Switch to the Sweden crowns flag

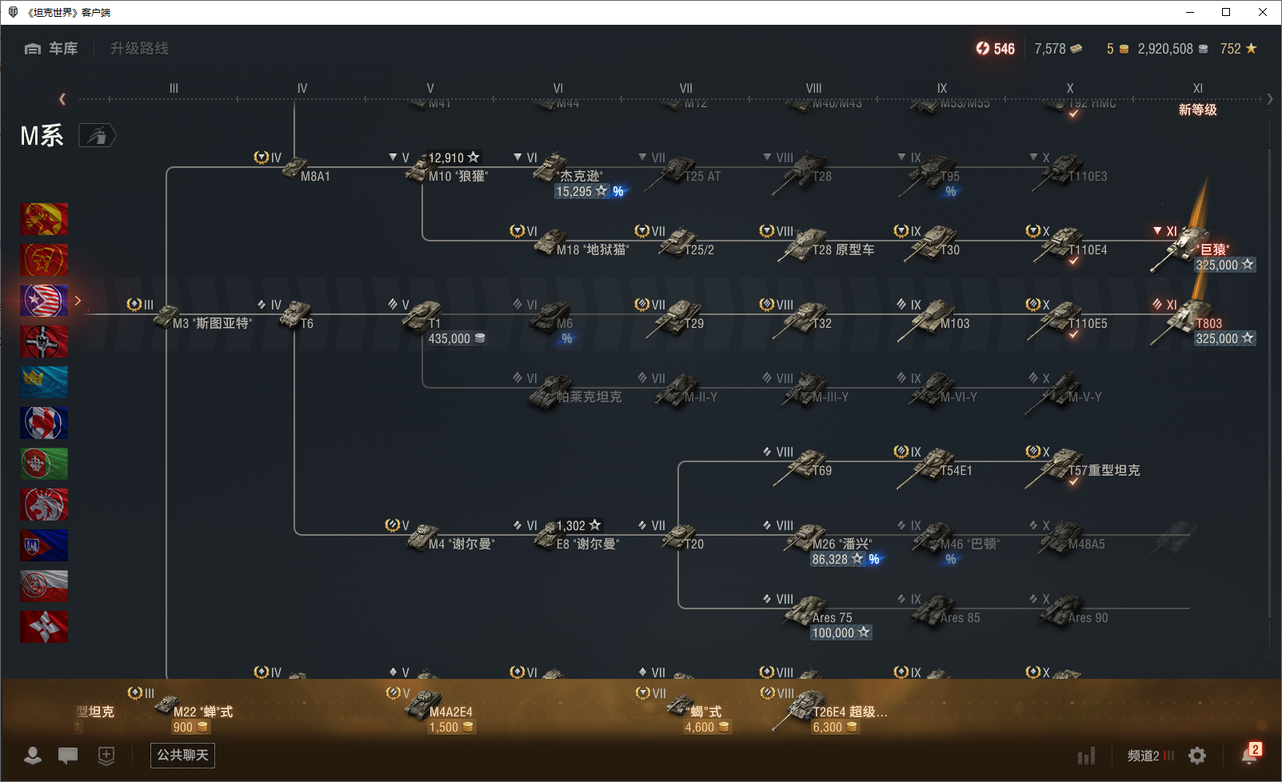pos(44,382)
